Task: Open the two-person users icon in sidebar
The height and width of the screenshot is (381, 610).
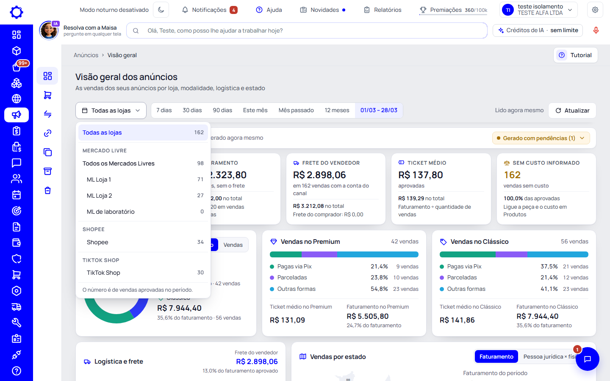Action: 17,179
